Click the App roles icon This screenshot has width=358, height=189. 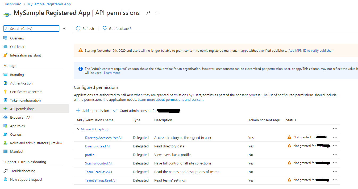point(5,126)
